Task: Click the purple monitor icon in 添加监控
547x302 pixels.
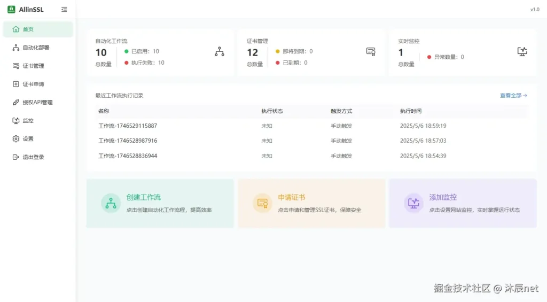Action: 414,203
